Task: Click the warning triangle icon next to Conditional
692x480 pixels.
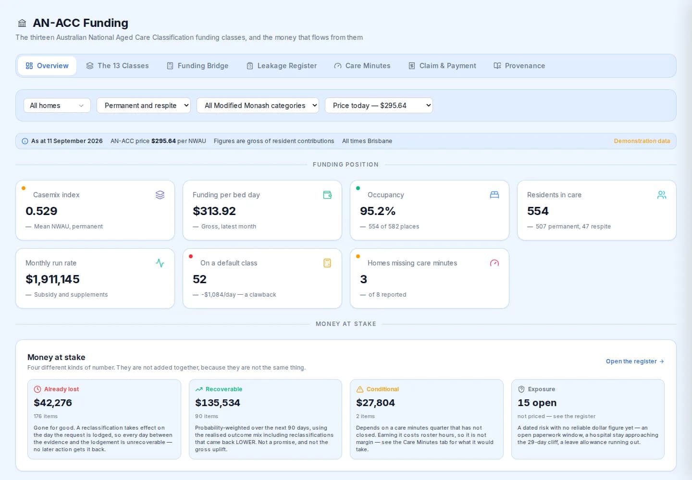Action: click(x=360, y=389)
